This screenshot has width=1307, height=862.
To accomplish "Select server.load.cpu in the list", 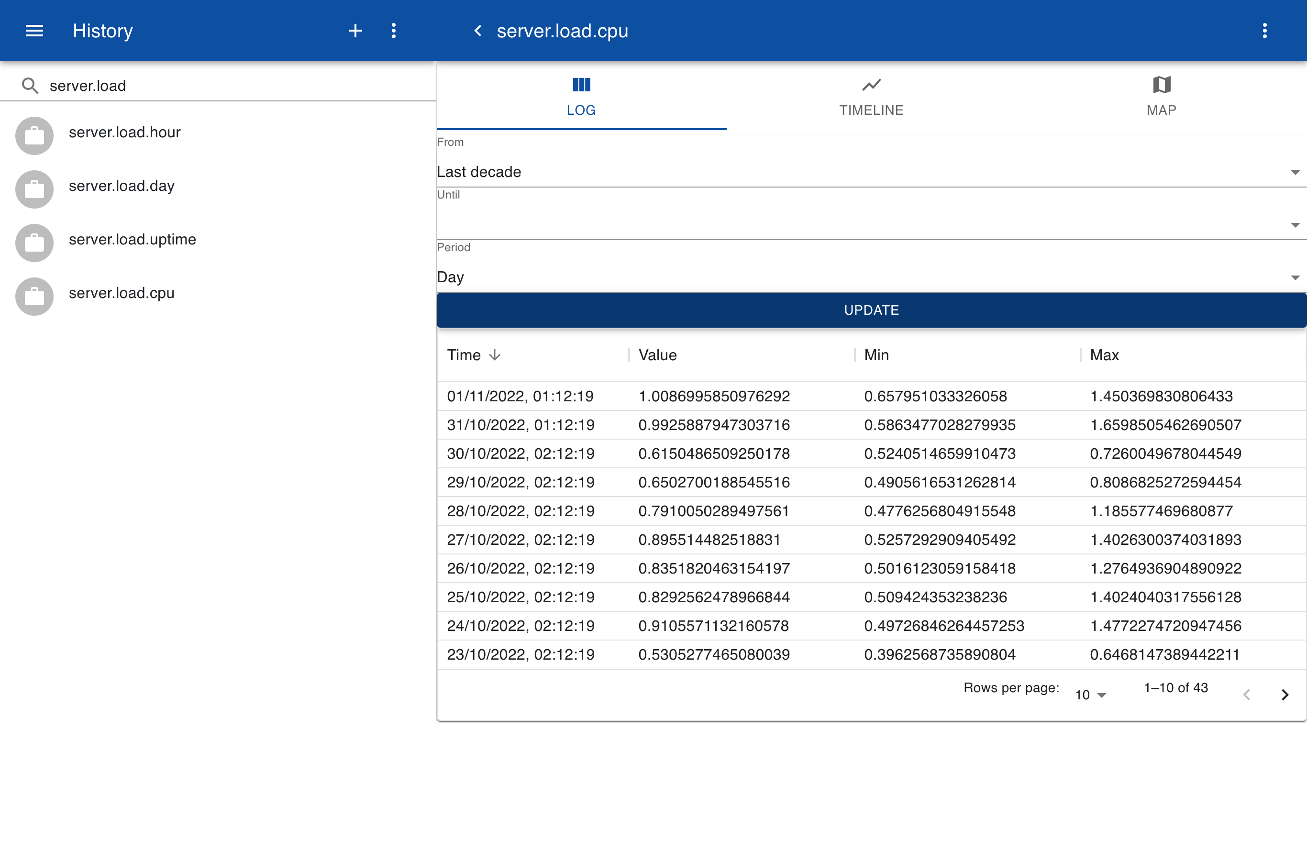I will point(218,296).
